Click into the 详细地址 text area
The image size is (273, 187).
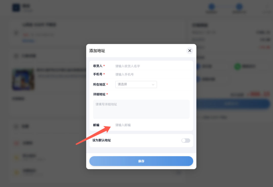coord(141,109)
